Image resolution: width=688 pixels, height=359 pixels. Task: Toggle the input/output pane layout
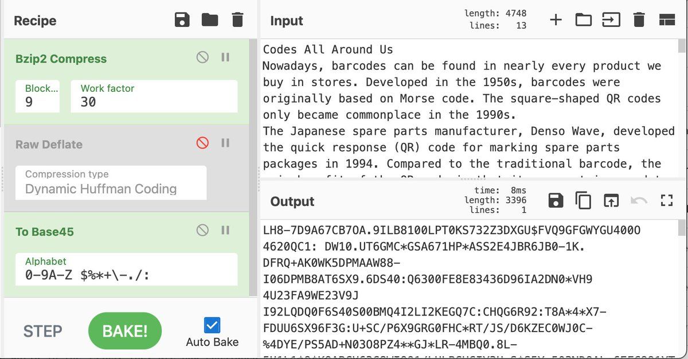(667, 19)
